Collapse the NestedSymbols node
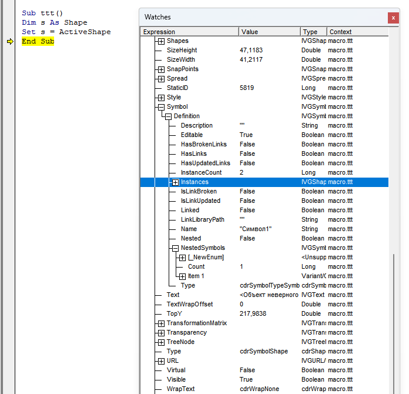409x394 pixels. pyautogui.click(x=175, y=248)
